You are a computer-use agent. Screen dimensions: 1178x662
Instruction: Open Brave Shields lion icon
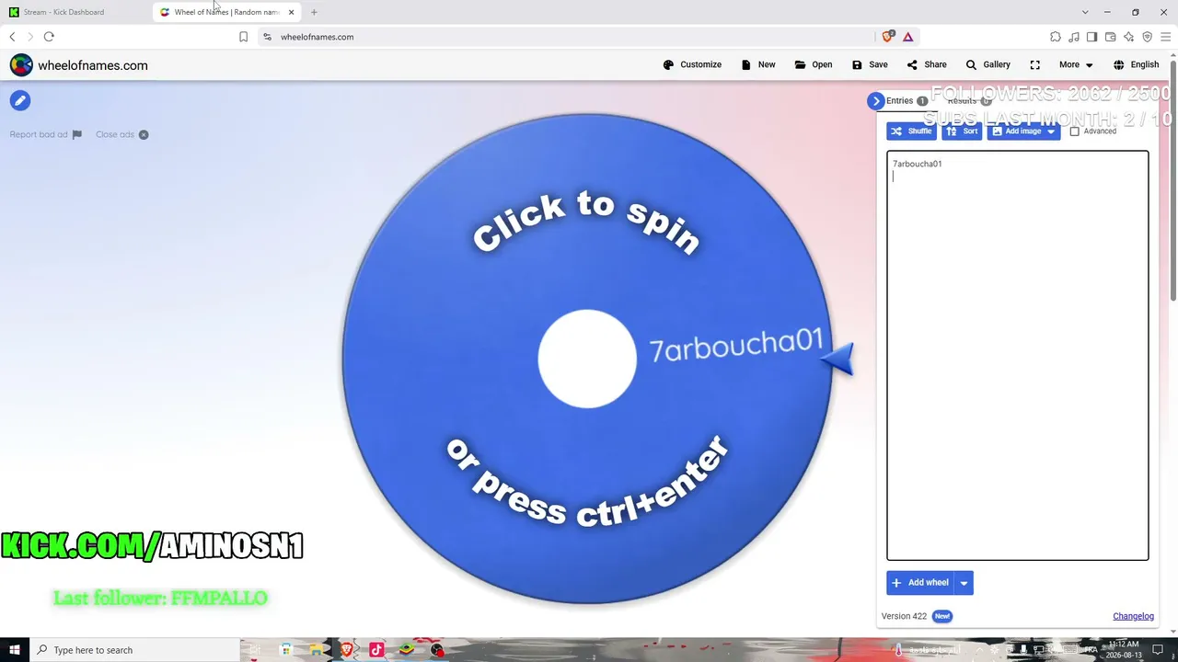[888, 37]
